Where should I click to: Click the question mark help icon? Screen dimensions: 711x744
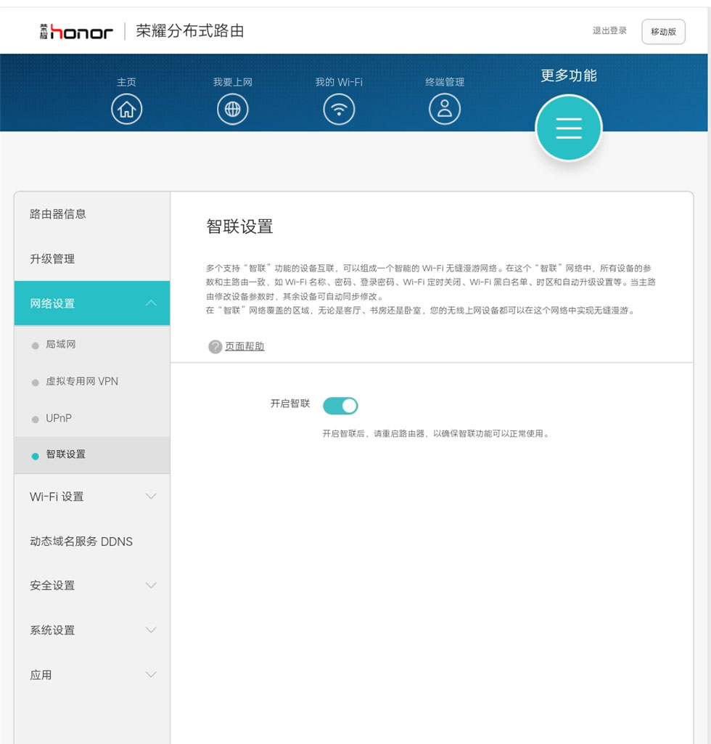215,347
